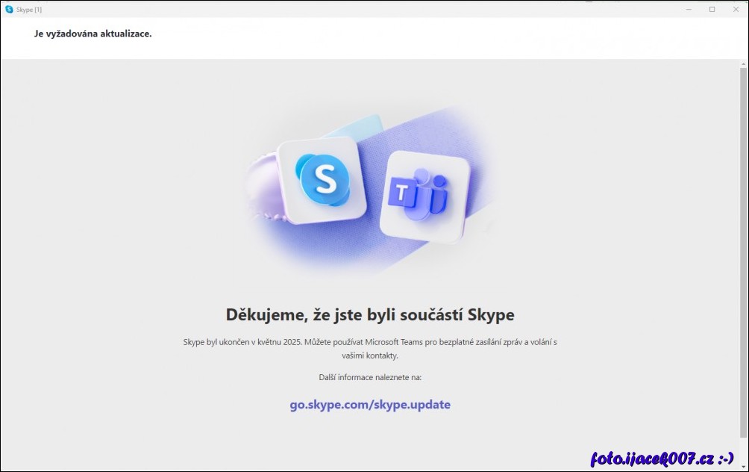The height and width of the screenshot is (472, 749).
Task: Click the maximize button of the Skype window
Action: click(710, 10)
